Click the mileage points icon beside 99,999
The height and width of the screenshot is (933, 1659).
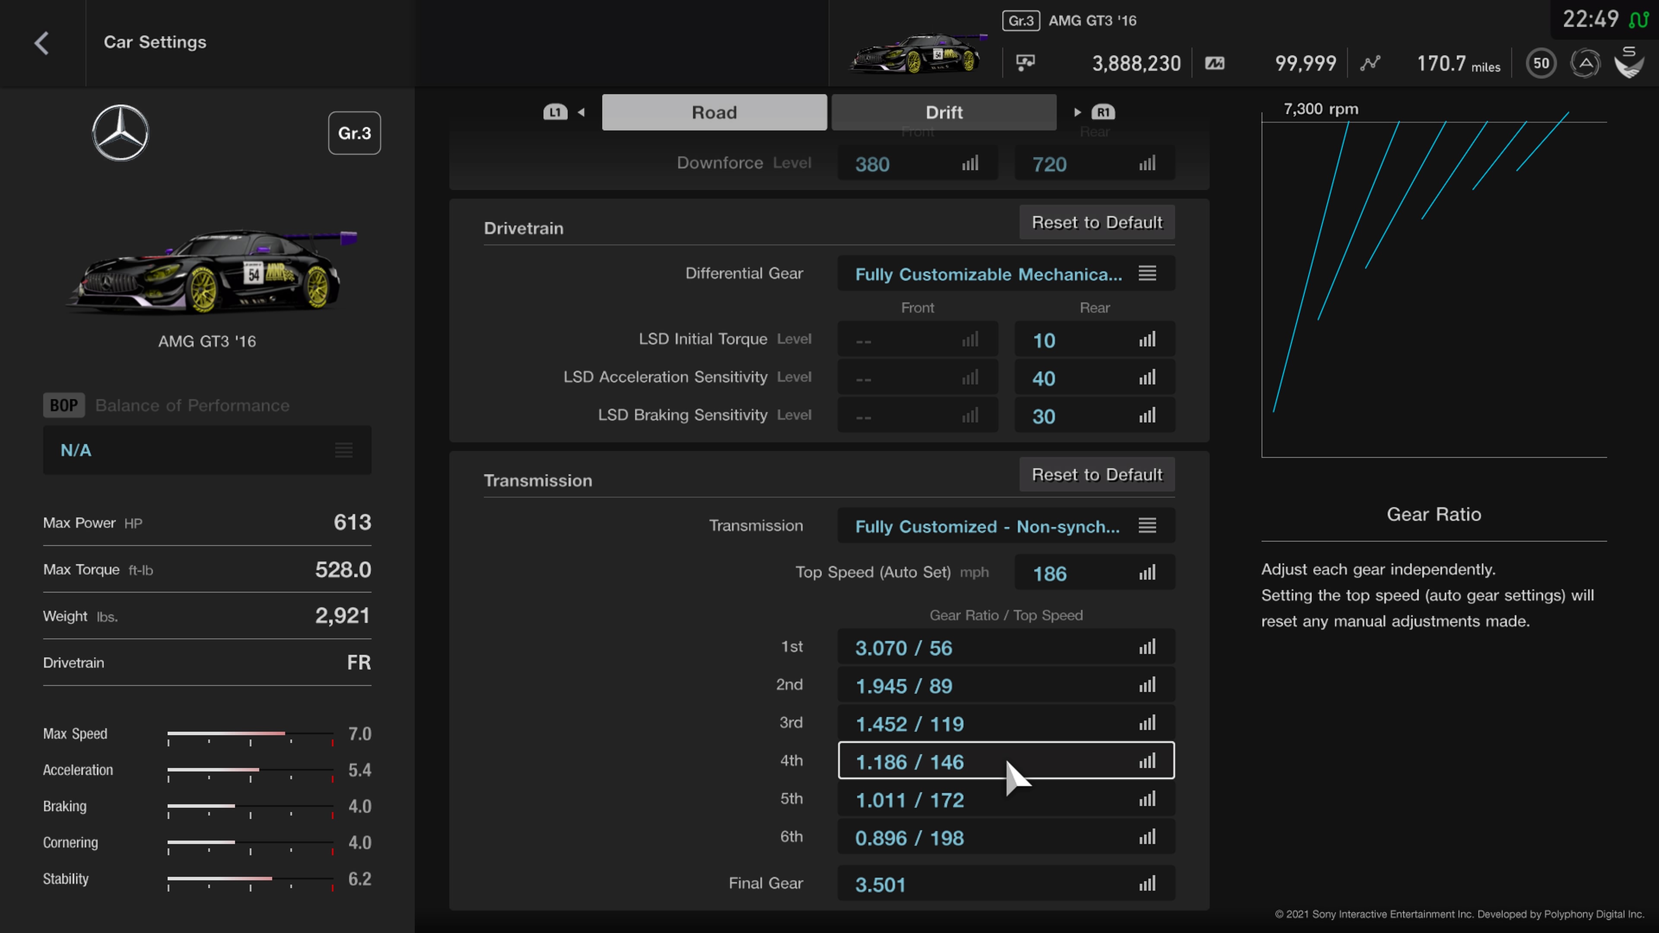[x=1214, y=63]
